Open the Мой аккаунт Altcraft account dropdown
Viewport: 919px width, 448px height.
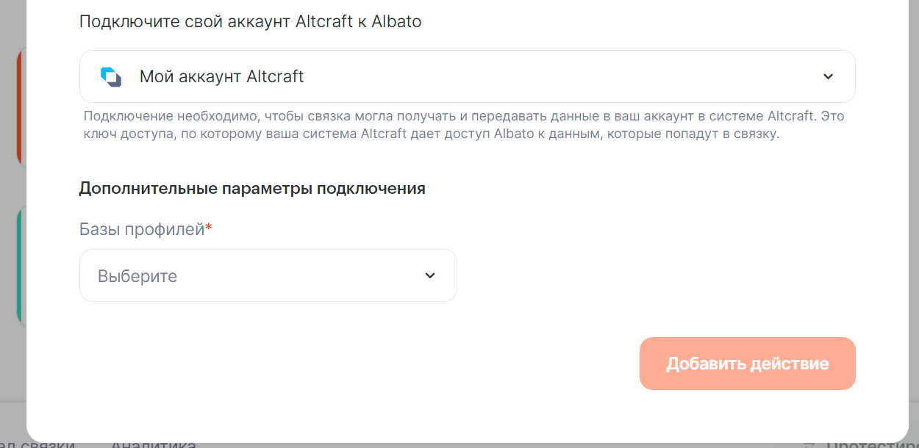pos(467,76)
